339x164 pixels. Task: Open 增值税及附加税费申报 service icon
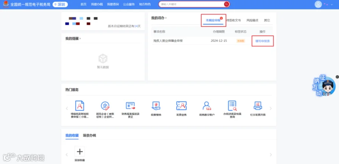(x=79, y=106)
